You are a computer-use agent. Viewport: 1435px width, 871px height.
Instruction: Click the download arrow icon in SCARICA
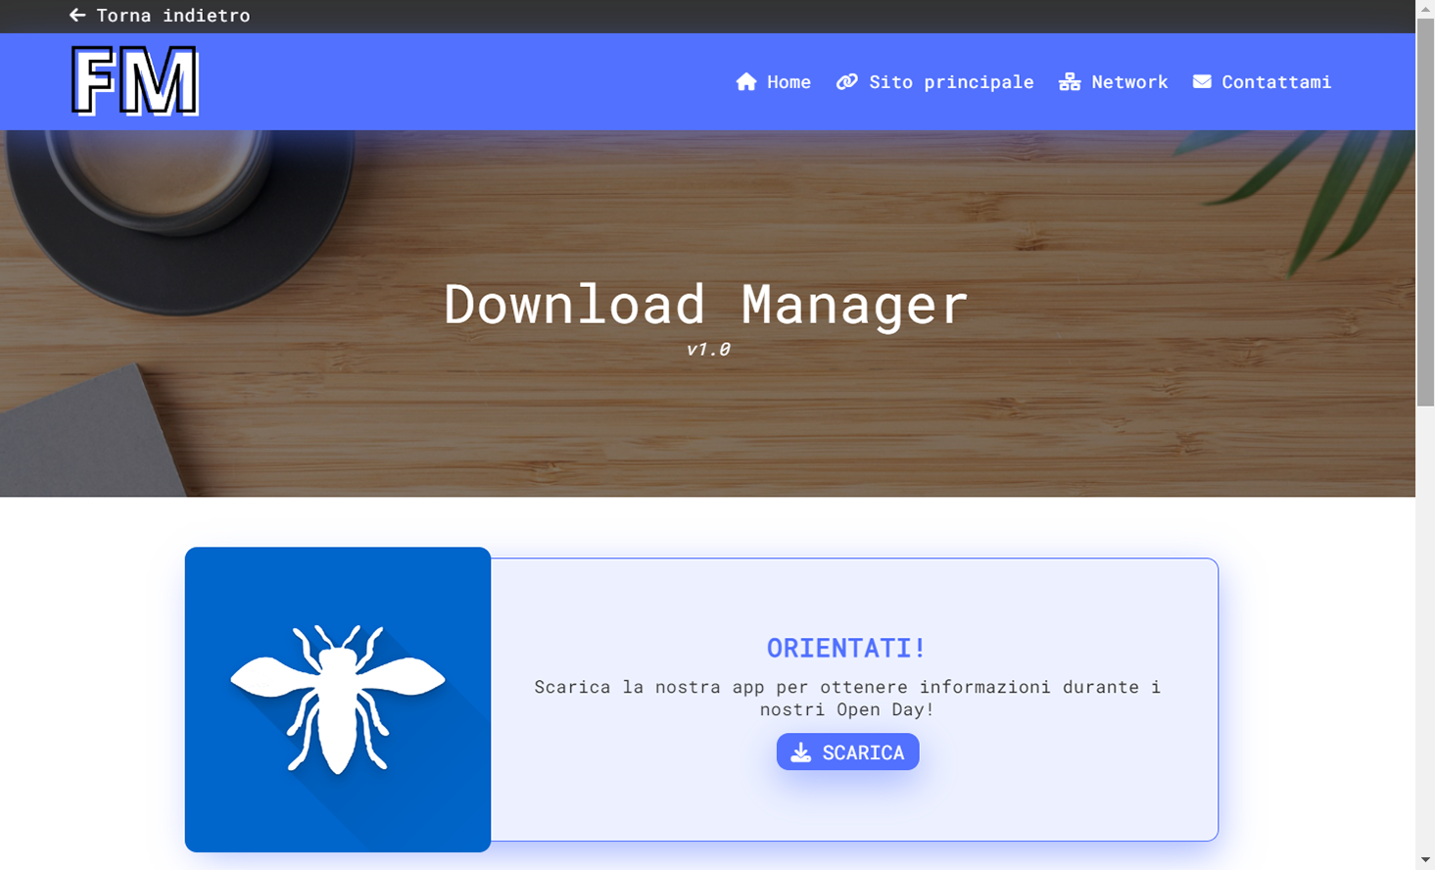(801, 752)
